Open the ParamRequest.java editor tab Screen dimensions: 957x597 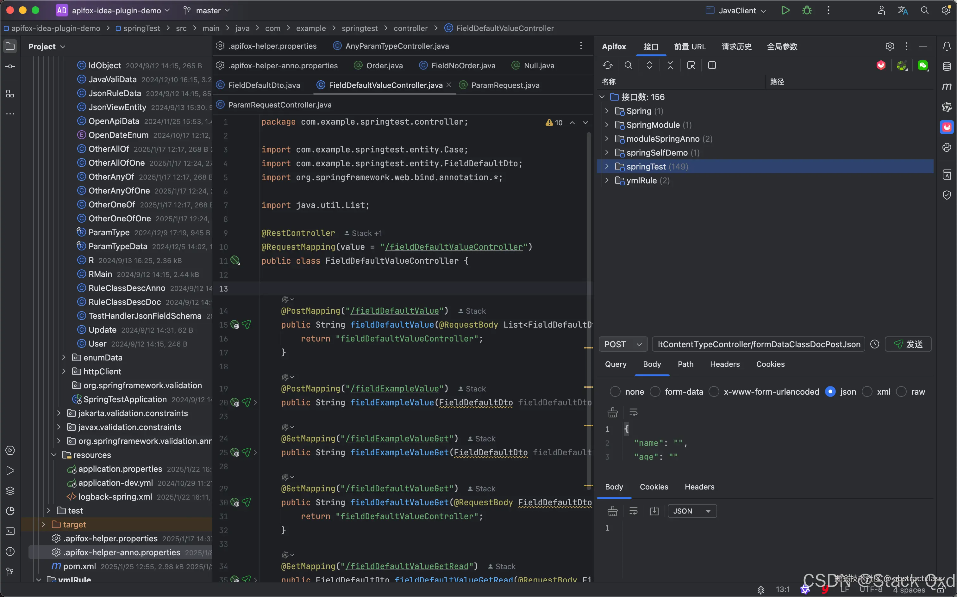(x=505, y=85)
